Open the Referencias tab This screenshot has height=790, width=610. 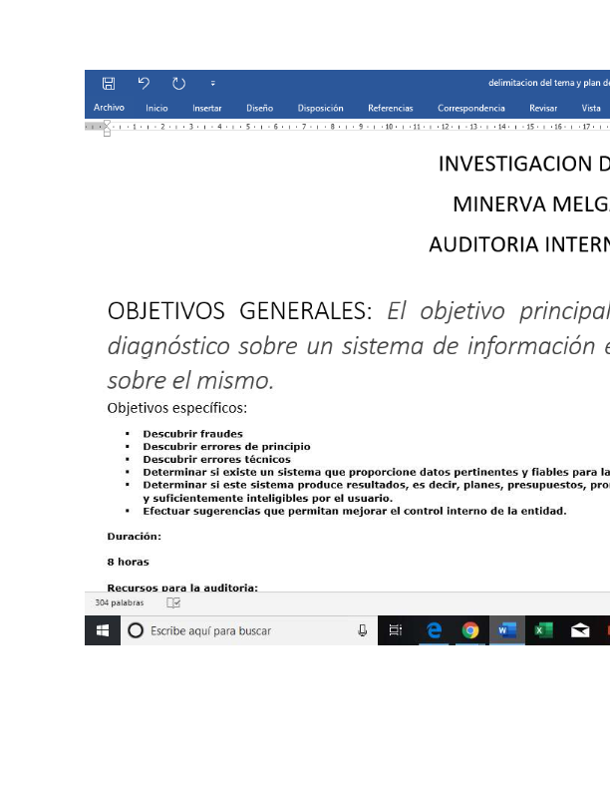[x=390, y=108]
